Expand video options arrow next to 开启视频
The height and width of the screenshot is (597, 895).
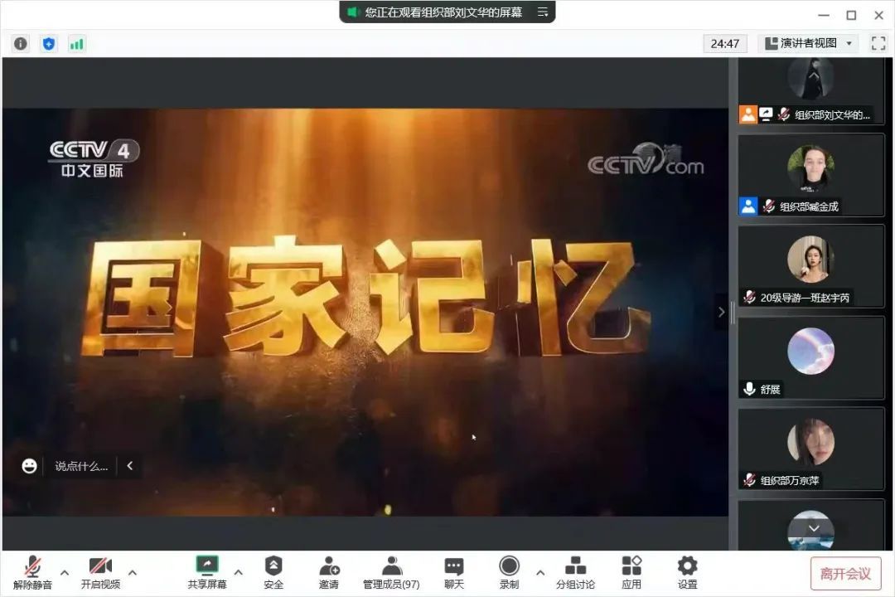133,572
